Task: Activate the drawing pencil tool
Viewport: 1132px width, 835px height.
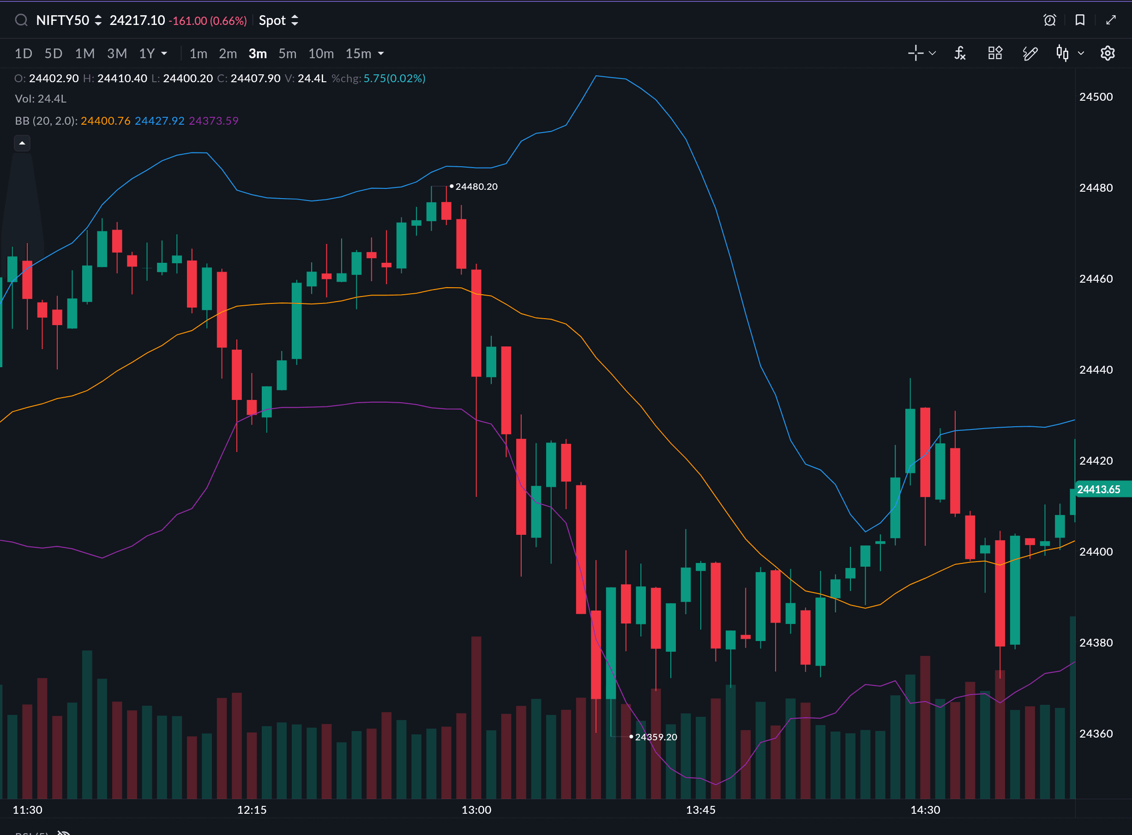Action: [1030, 53]
